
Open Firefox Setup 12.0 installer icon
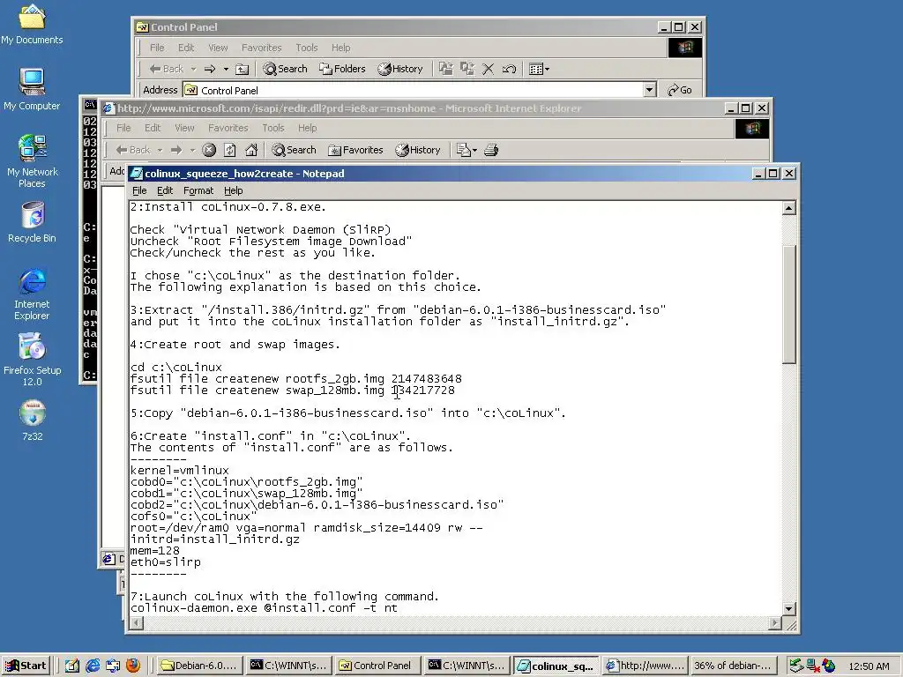32,360
